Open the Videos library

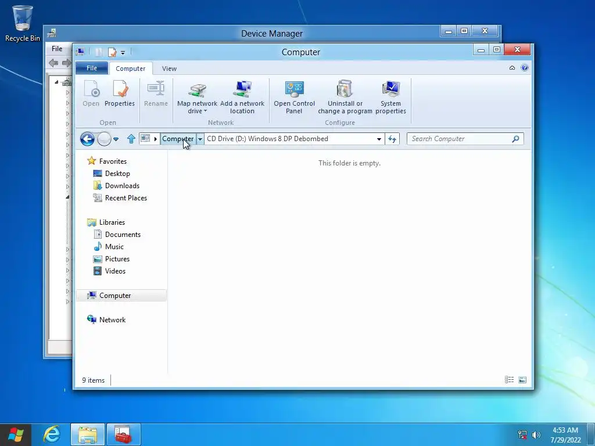pyautogui.click(x=115, y=271)
